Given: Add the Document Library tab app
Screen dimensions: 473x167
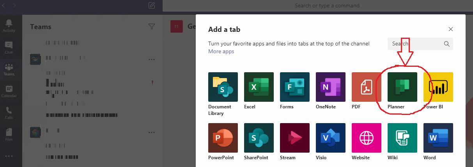Looking at the screenshot, I should point(223,87).
